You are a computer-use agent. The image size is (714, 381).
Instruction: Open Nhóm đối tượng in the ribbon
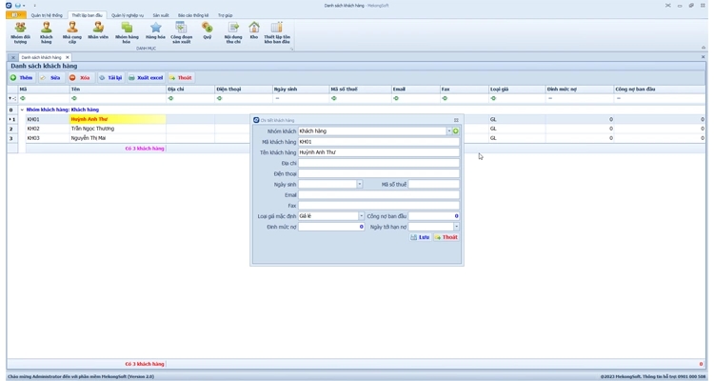click(20, 31)
